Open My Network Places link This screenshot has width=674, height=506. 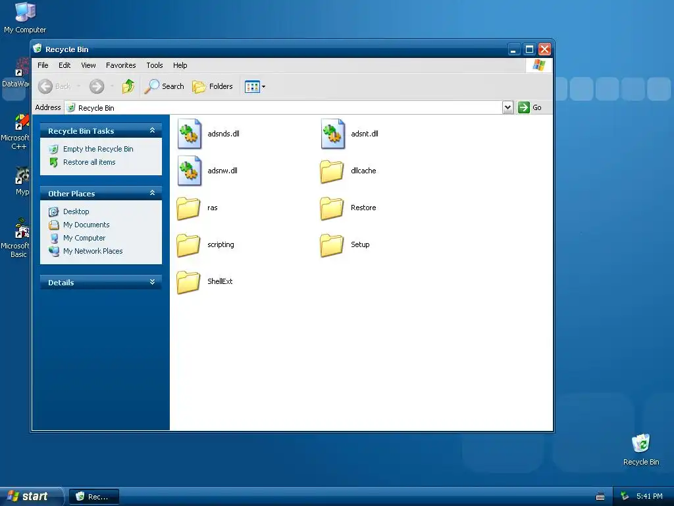coord(93,251)
